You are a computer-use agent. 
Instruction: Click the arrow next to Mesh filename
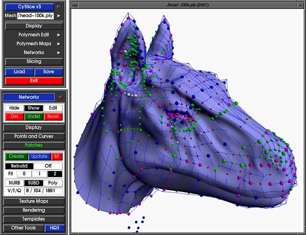pos(59,16)
